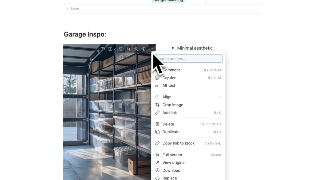The image size is (321, 180).
Task: Click the Garage Inspo: heading
Action: (x=85, y=34)
